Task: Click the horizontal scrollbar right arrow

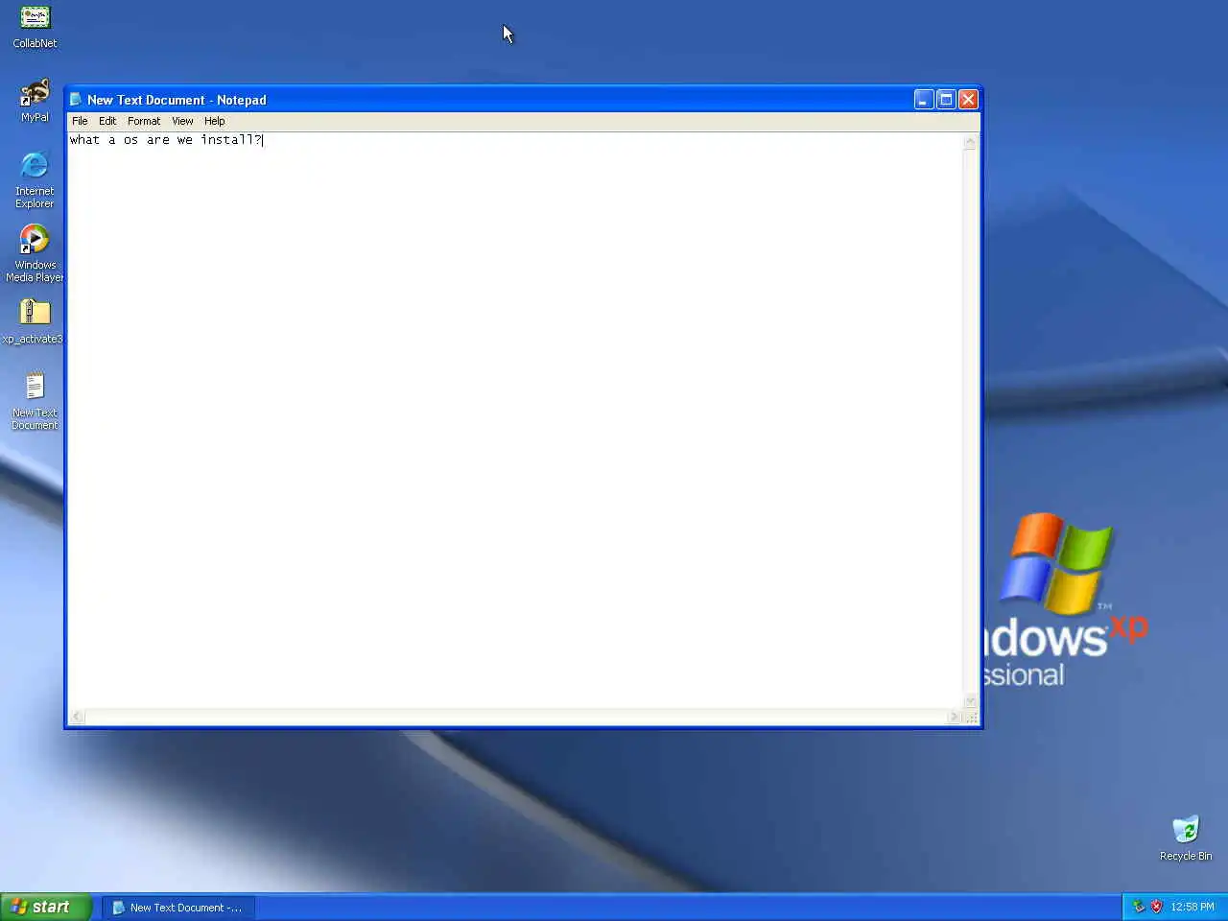Action: tap(955, 717)
